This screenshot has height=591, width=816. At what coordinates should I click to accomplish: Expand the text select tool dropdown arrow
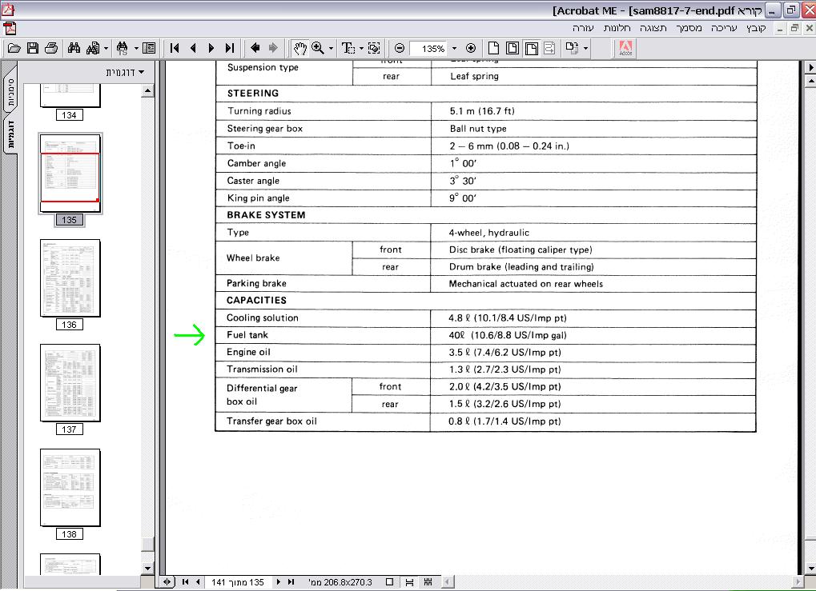[362, 49]
